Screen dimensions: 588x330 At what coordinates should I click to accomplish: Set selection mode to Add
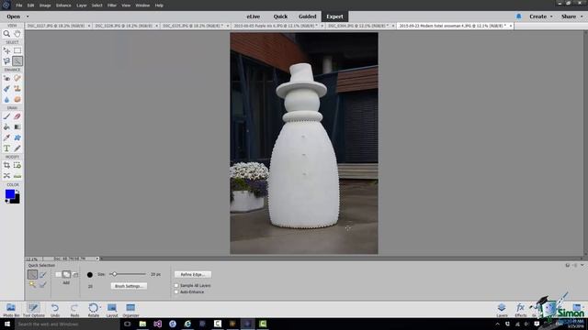point(66,275)
